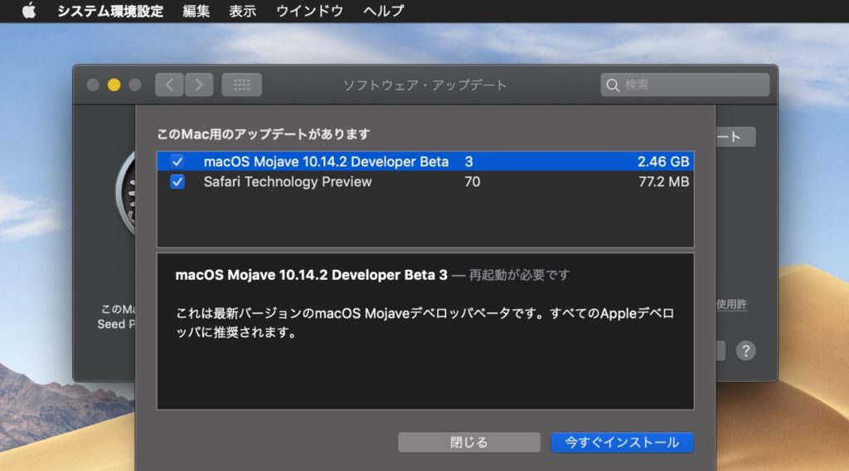Screen dimensions: 849x471
Task: Open the partially visible 使用許 link
Action: pos(731,305)
